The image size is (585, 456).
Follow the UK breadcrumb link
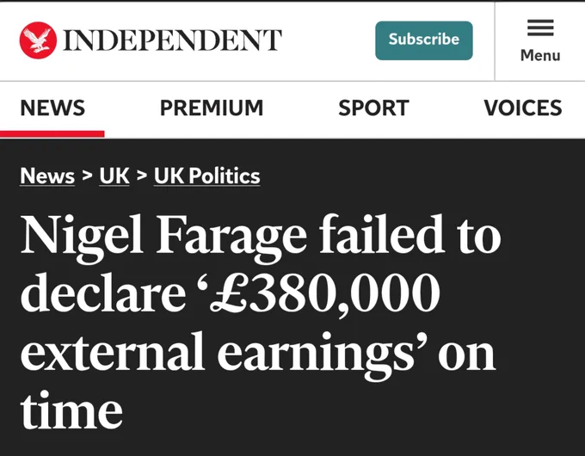114,176
